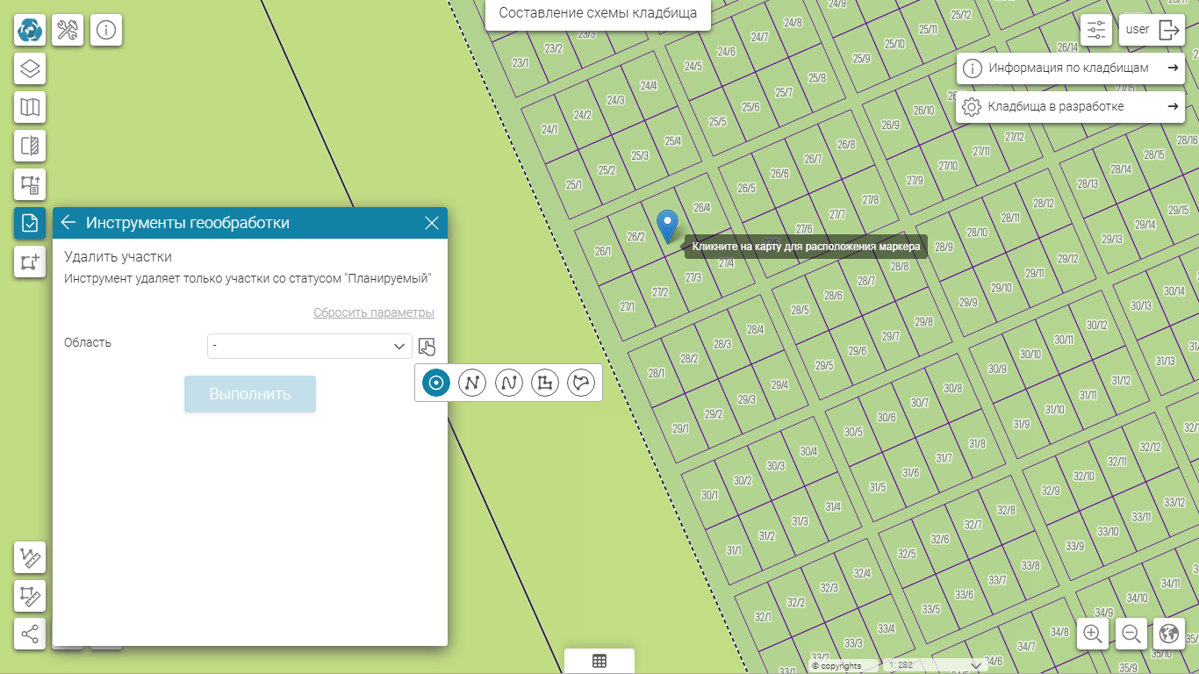The height and width of the screenshot is (674, 1199).
Task: Open Кладбища в разработке menu item
Action: pyautogui.click(x=1070, y=106)
